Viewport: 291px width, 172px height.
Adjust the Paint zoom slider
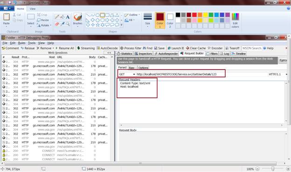(x=273, y=169)
